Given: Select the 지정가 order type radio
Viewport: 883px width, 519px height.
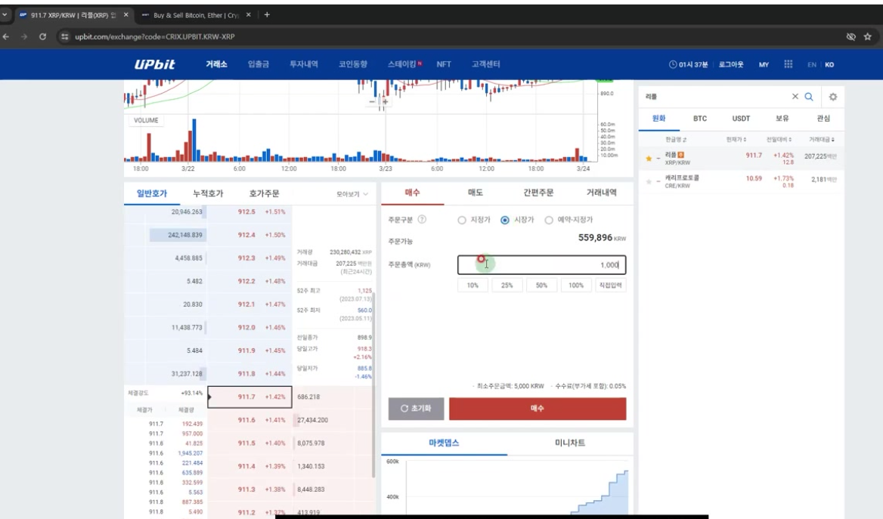Looking at the screenshot, I should (x=462, y=220).
